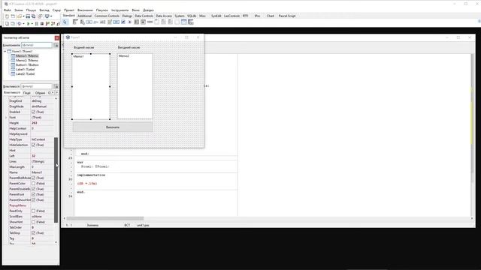Click the Object Inspector vertical scrollbar thumb
The height and width of the screenshot is (270, 481).
(56, 180)
